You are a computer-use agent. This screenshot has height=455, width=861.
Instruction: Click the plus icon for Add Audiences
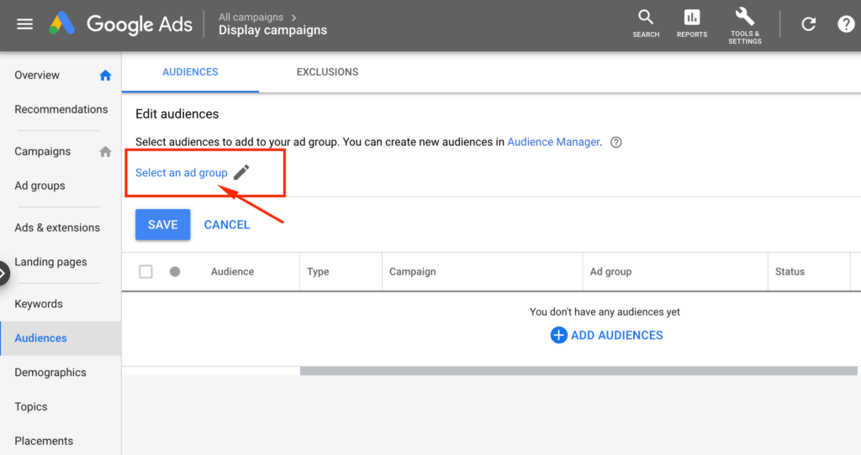click(x=558, y=335)
